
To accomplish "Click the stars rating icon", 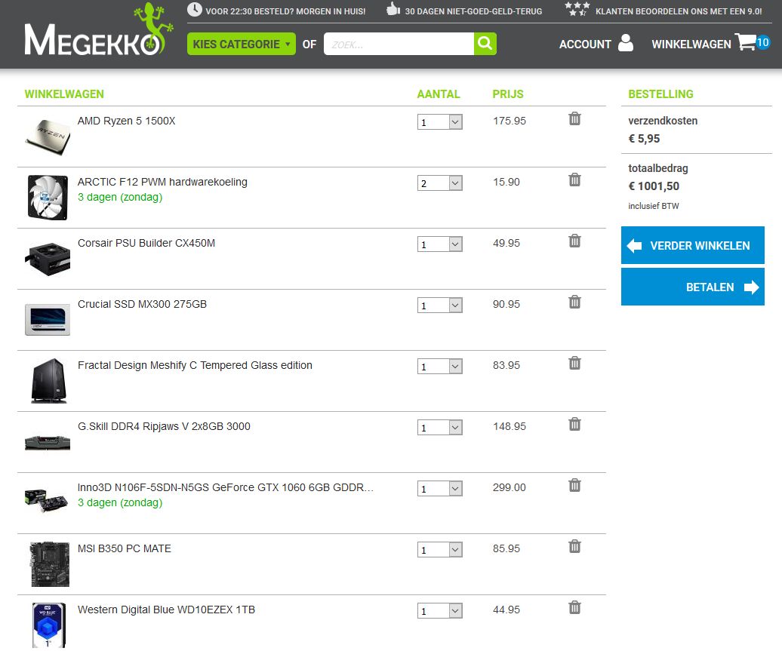I will 577,8.
